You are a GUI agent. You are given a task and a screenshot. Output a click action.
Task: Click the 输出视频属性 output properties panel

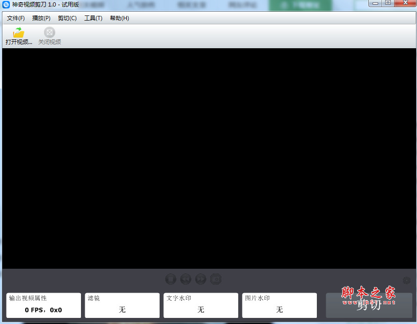coord(43,305)
